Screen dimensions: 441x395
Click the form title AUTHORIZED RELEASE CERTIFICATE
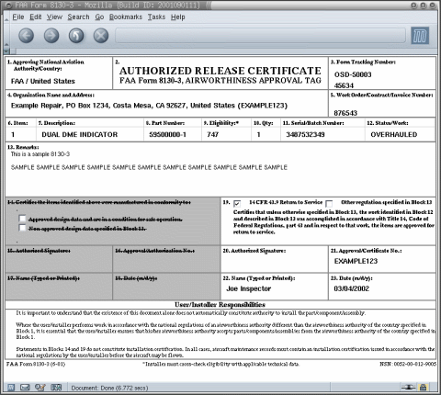point(220,71)
